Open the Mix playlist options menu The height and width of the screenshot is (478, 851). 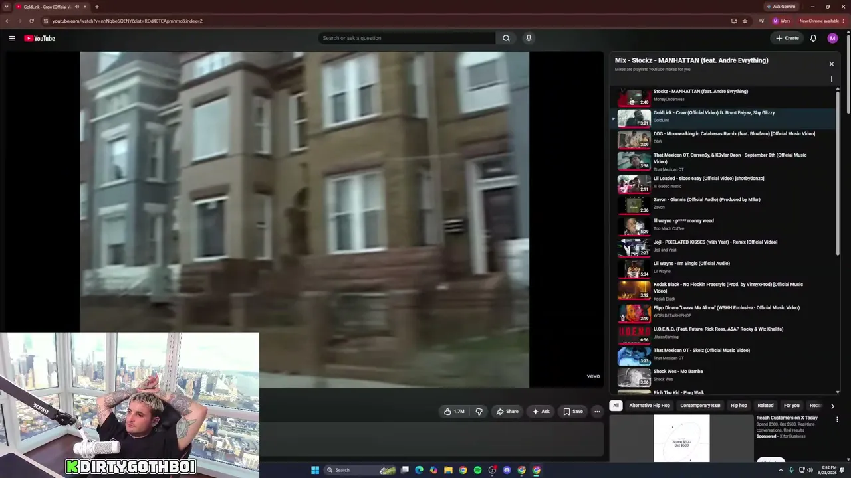click(x=831, y=79)
